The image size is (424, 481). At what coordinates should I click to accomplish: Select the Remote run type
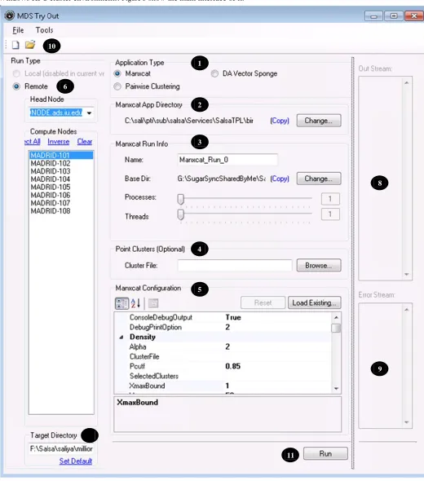tap(16, 86)
